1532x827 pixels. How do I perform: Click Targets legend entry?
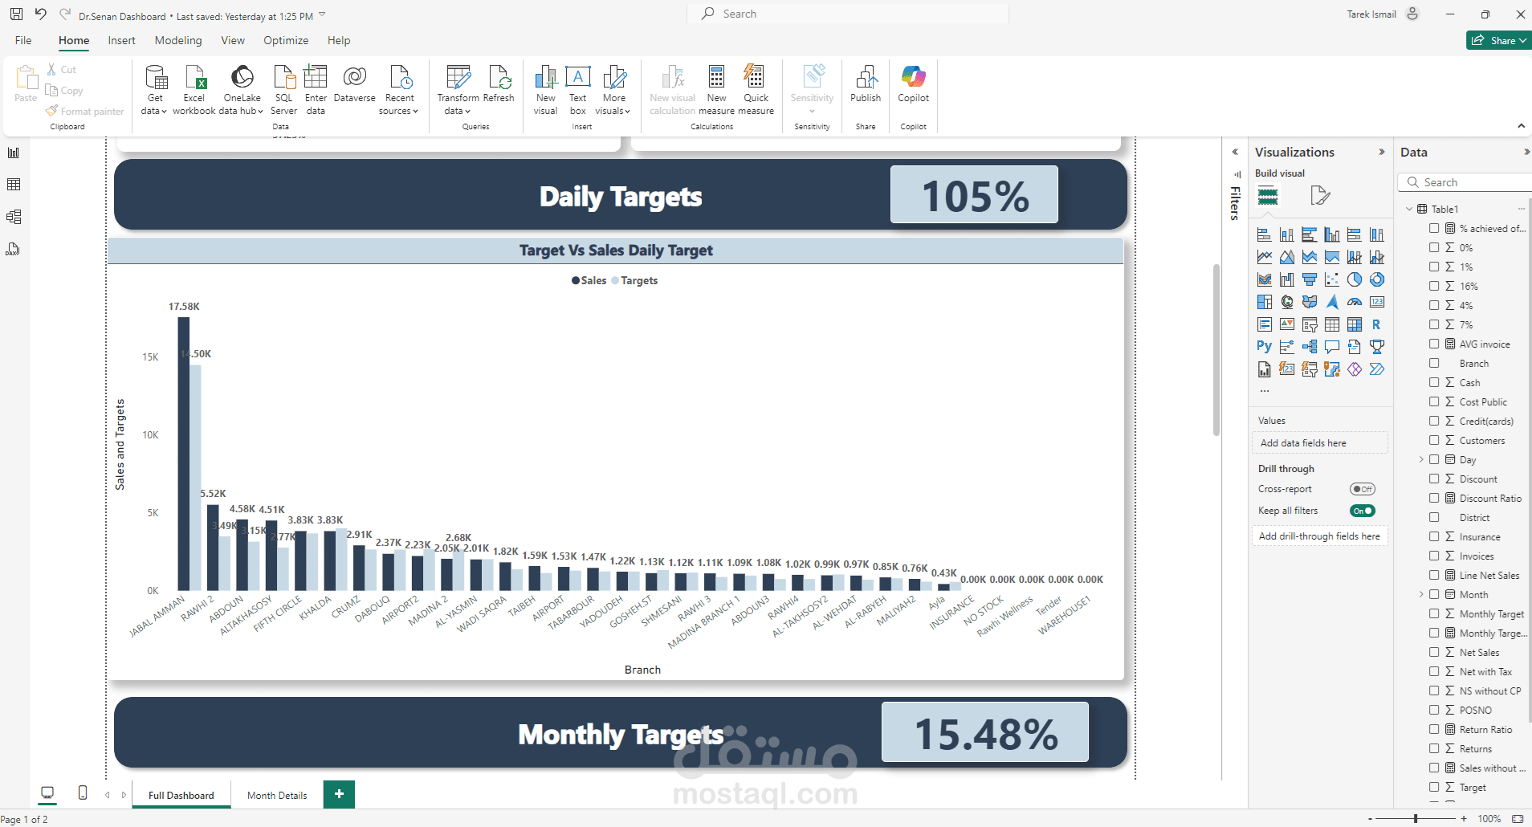pos(634,280)
